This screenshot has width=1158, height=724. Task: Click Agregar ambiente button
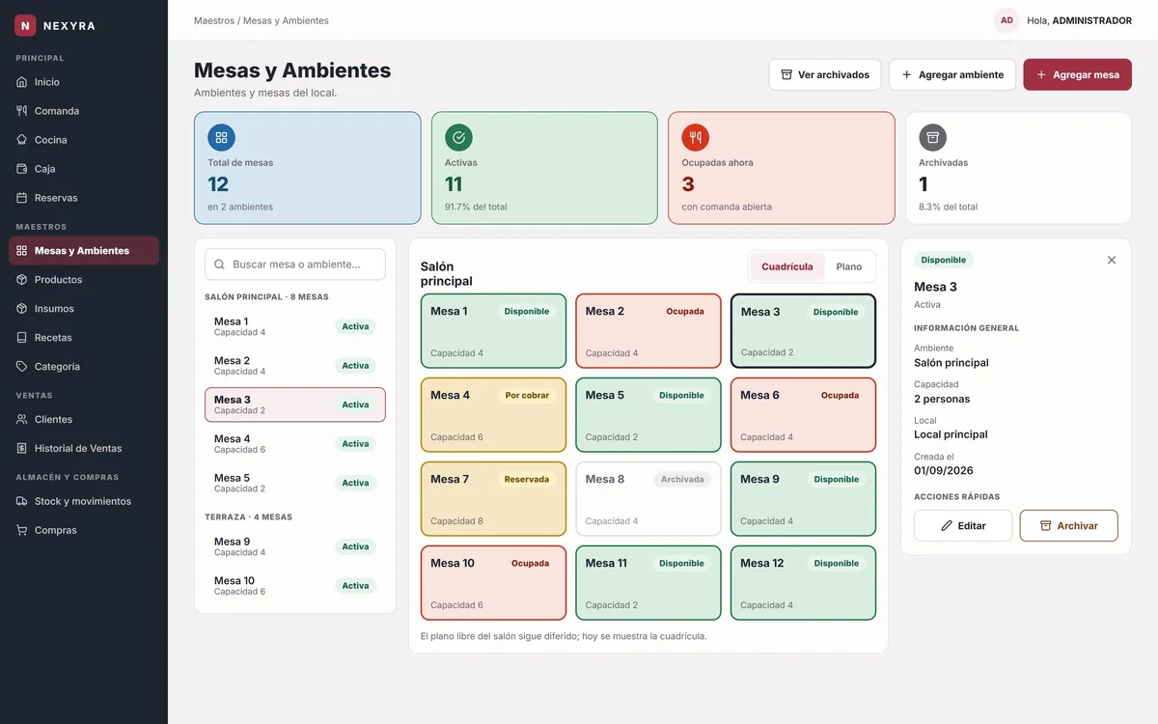point(952,75)
